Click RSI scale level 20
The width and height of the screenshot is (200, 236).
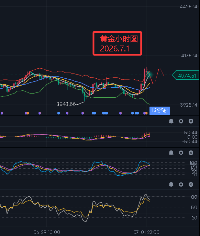point(194,218)
